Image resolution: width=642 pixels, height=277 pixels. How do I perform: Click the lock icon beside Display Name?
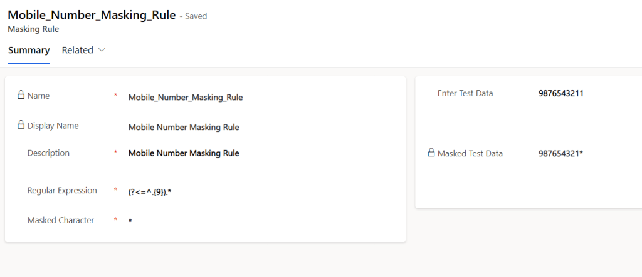[21, 125]
